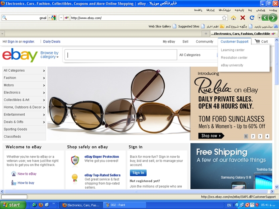Open the Daily Deals link

[x=52, y=41]
